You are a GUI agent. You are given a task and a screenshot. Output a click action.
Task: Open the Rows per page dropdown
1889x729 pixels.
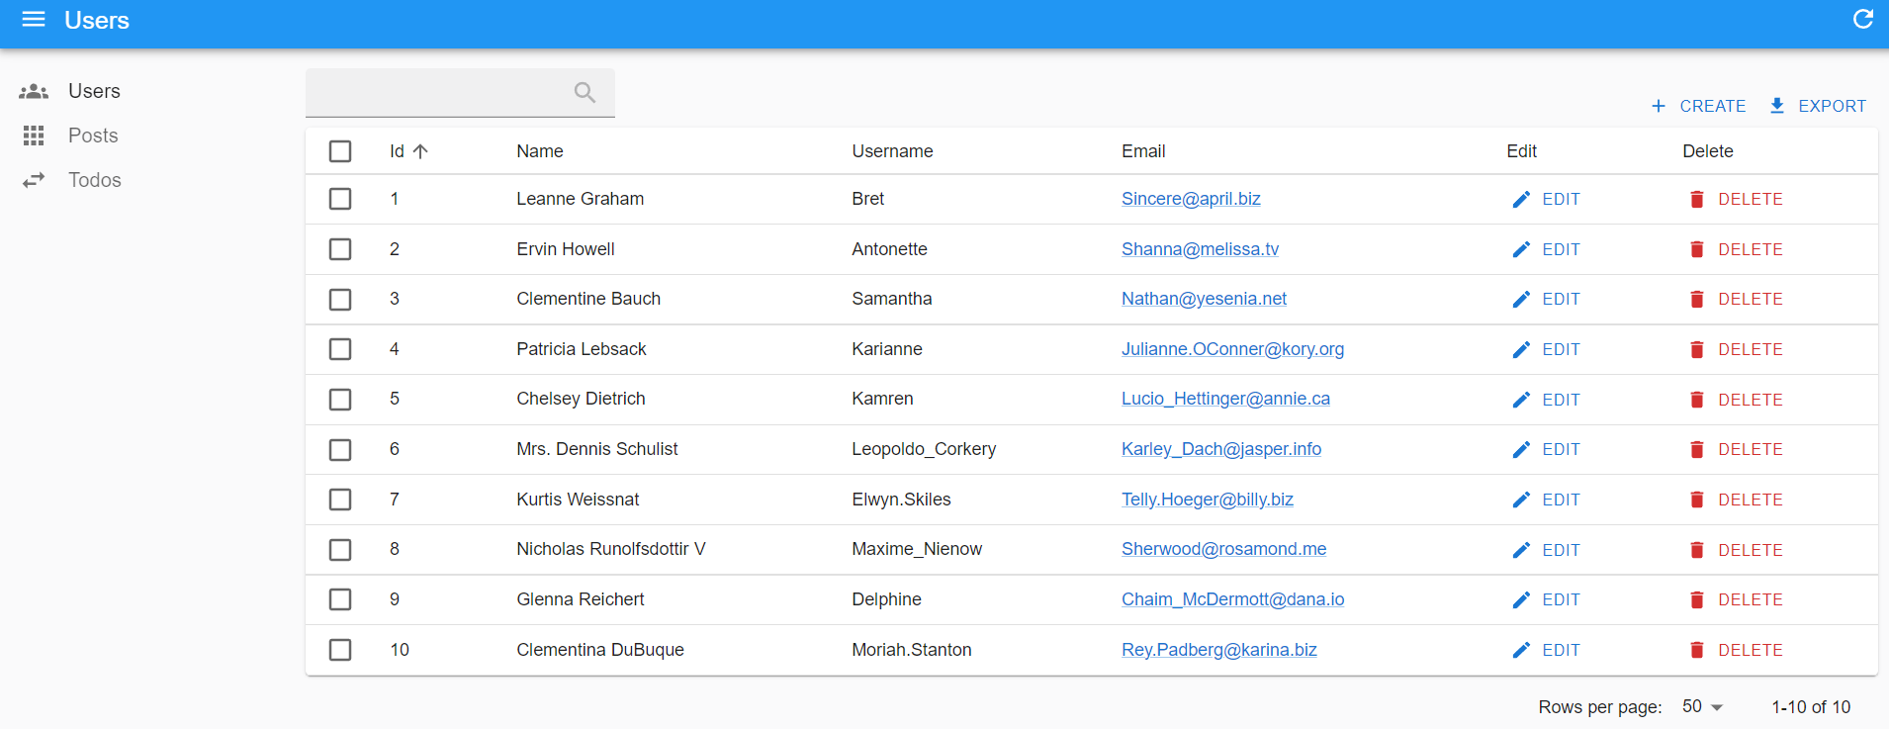[1703, 706]
